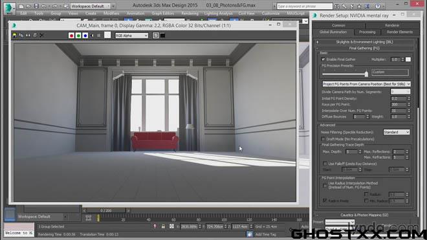Screen dimensions: 427x240
Task: Switch to the Processing tab
Action: point(367,32)
